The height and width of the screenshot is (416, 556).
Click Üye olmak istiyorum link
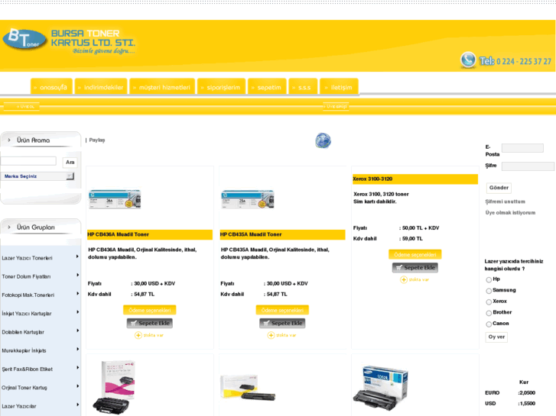click(510, 212)
